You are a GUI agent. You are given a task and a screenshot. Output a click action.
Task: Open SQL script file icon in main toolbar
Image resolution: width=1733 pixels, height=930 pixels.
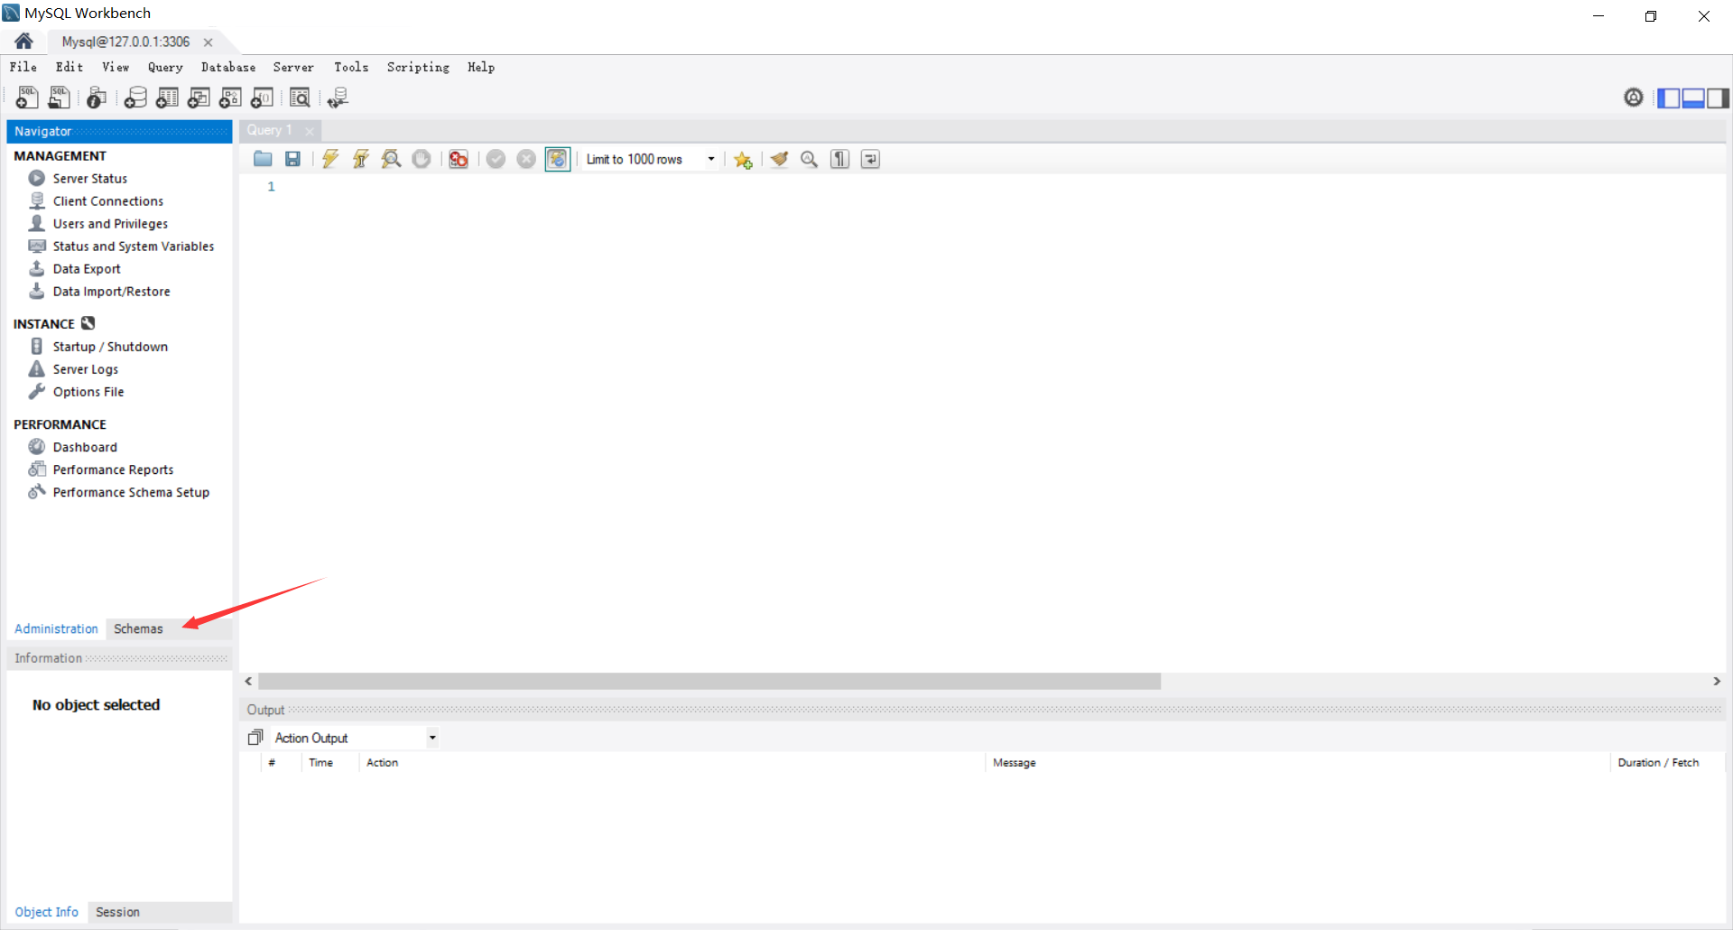point(59,98)
